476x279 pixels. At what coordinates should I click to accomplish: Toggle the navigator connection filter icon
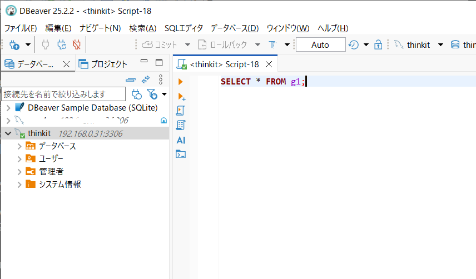tap(151, 94)
